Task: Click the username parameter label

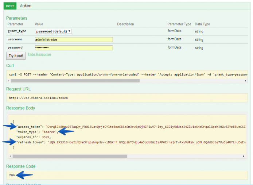Action: pyautogui.click(x=15, y=39)
